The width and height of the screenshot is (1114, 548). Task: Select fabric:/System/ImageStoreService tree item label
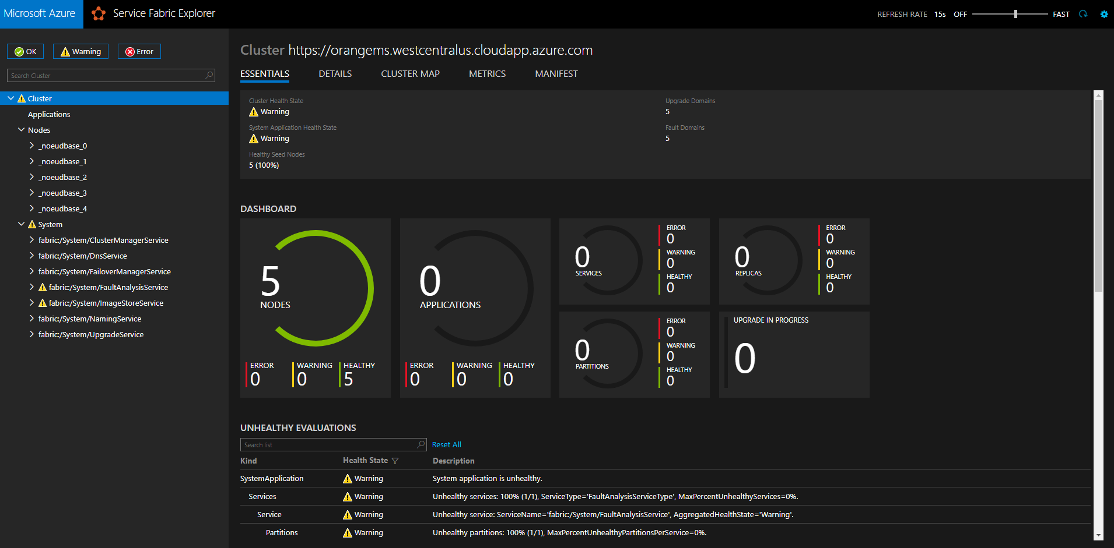click(106, 303)
